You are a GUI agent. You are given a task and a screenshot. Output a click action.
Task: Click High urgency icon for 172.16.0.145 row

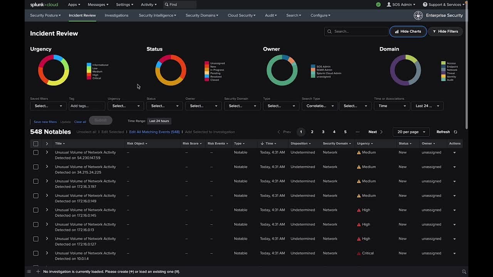click(359, 210)
